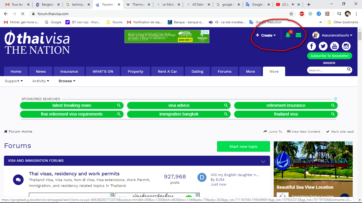This screenshot has width=362, height=203.
Task: Expand the Browse menu
Action: pos(67,81)
